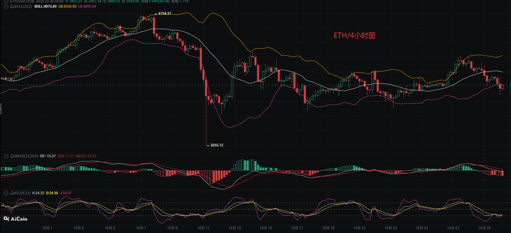Collapse the ETH/USDT header row chevron

click(6, 1)
